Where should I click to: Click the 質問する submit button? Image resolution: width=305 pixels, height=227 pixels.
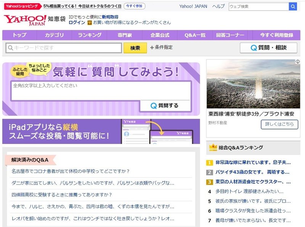point(165,106)
